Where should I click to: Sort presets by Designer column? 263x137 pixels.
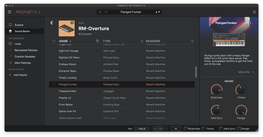click(x=153, y=41)
